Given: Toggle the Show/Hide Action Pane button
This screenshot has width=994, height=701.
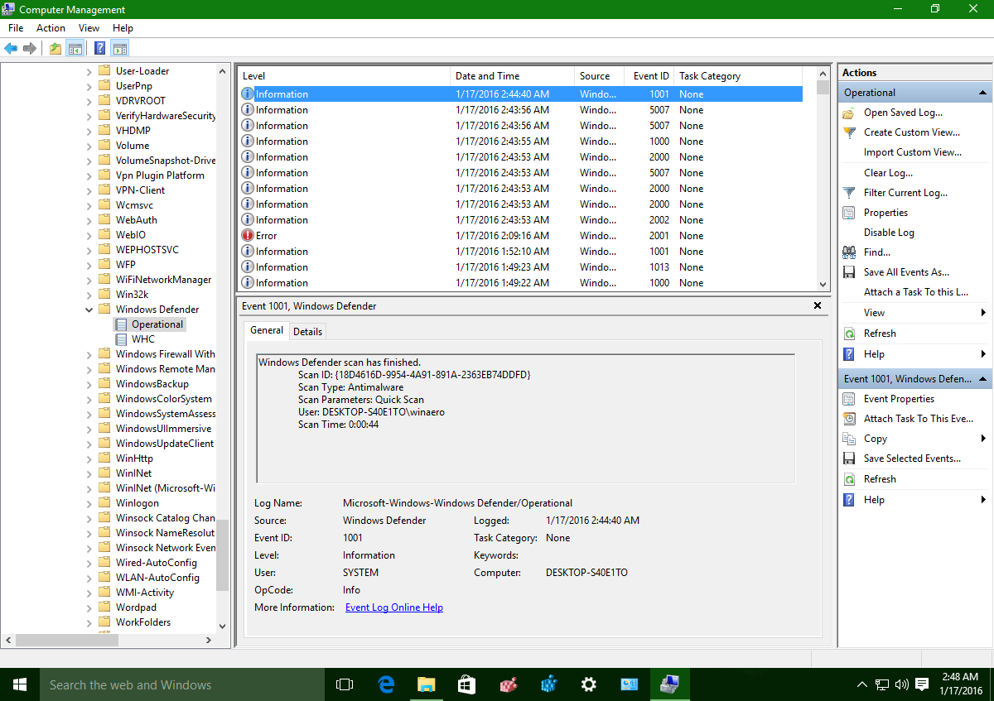Looking at the screenshot, I should click(120, 48).
